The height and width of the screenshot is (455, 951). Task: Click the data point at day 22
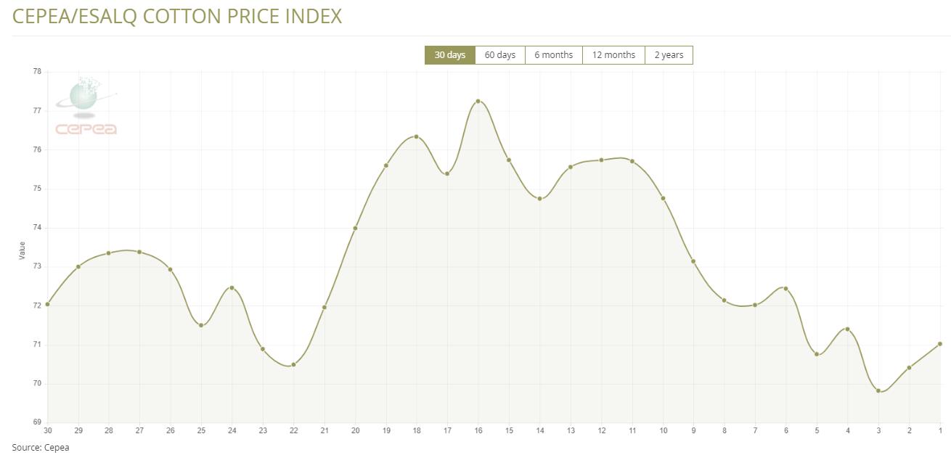293,364
